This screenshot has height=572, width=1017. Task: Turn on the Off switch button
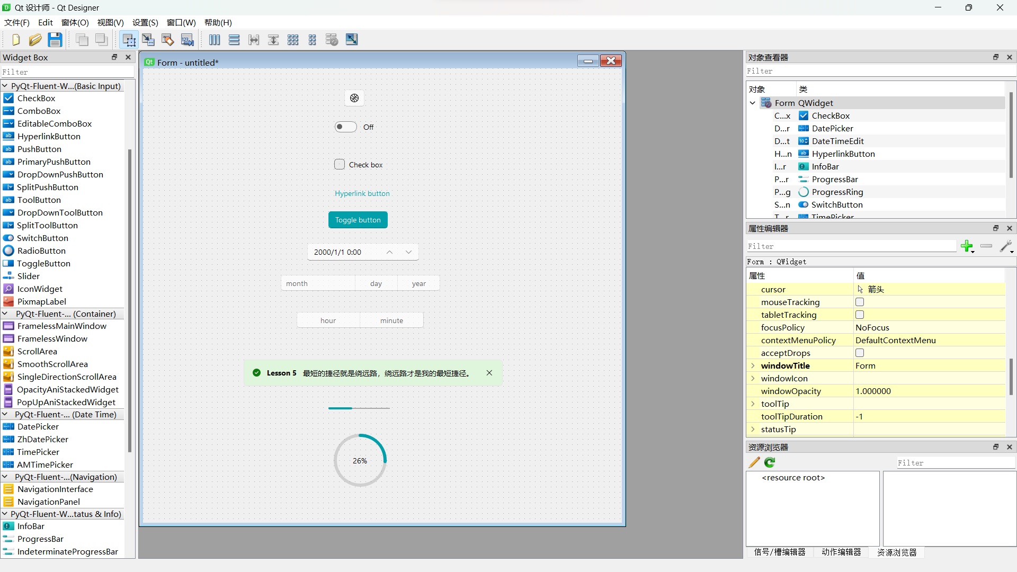pos(345,127)
